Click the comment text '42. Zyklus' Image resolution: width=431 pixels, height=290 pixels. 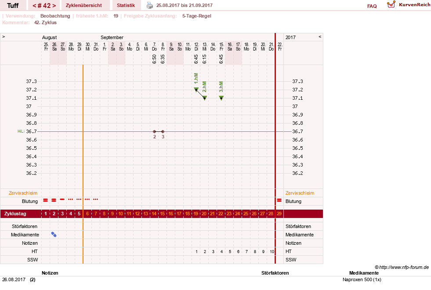pyautogui.click(x=45, y=22)
